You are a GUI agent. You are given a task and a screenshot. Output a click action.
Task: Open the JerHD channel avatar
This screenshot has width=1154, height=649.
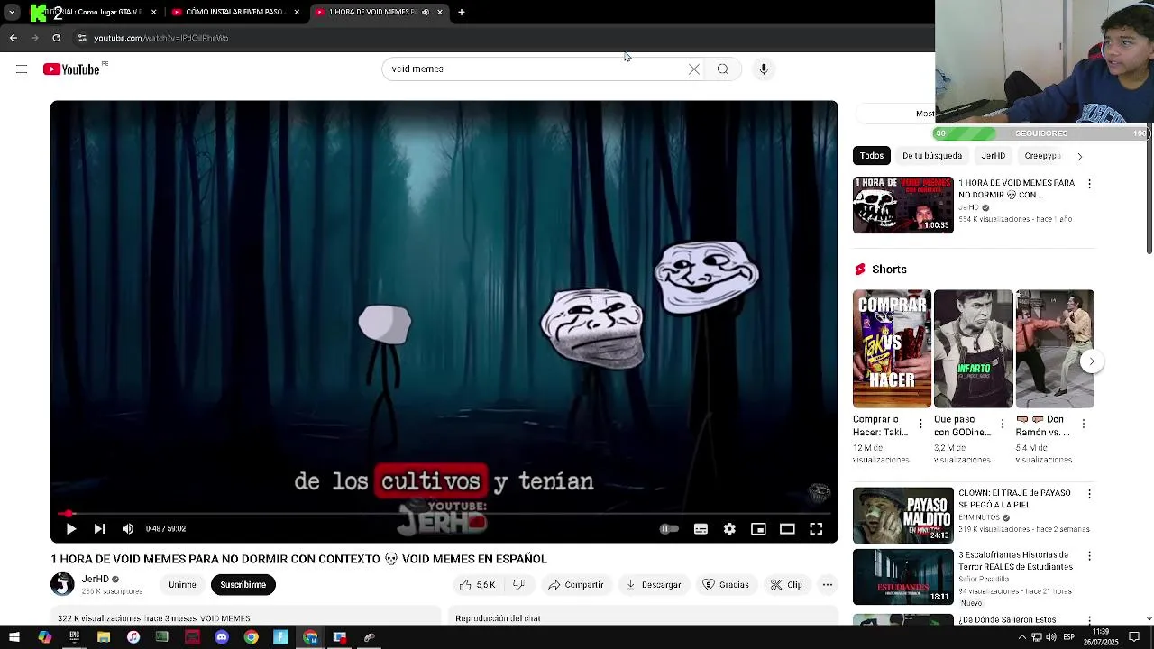pos(62,584)
